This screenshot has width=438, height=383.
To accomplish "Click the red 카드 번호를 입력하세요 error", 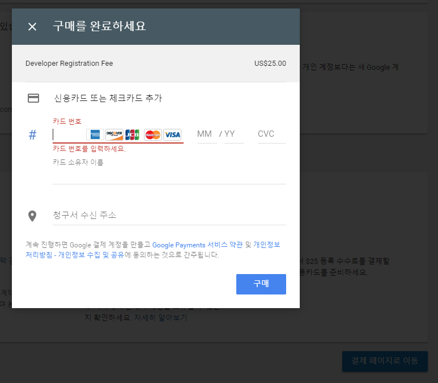I will 90,149.
